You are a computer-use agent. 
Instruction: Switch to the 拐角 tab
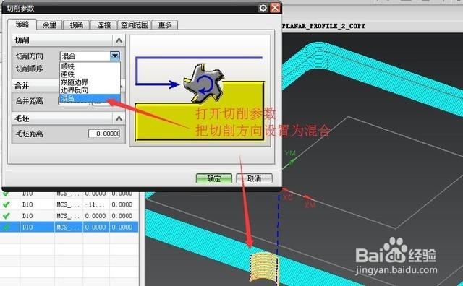[76, 25]
